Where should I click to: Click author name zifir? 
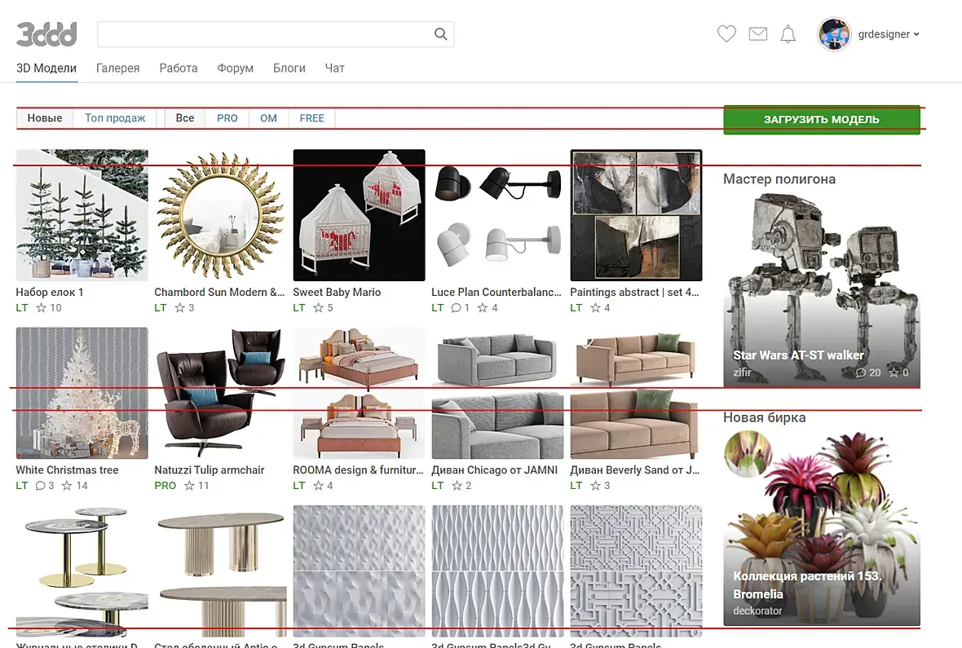coord(742,372)
